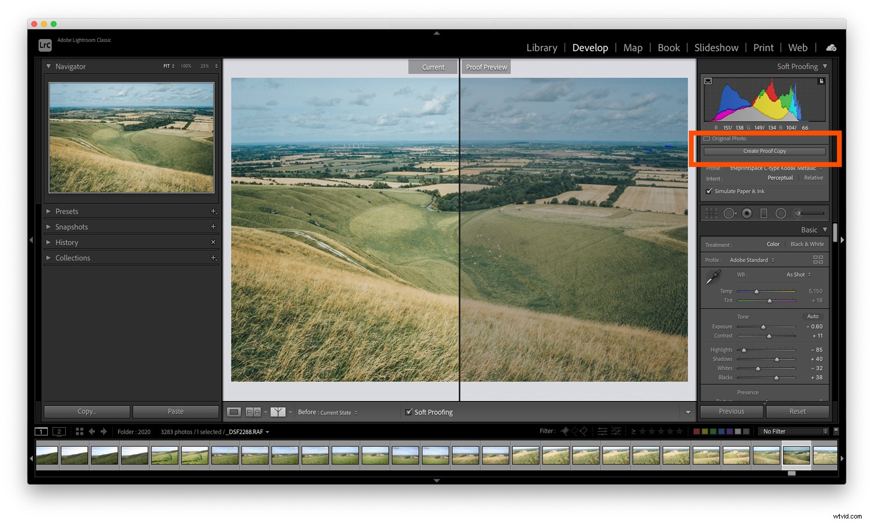
Task: Open the Slideshow module
Action: pos(716,48)
